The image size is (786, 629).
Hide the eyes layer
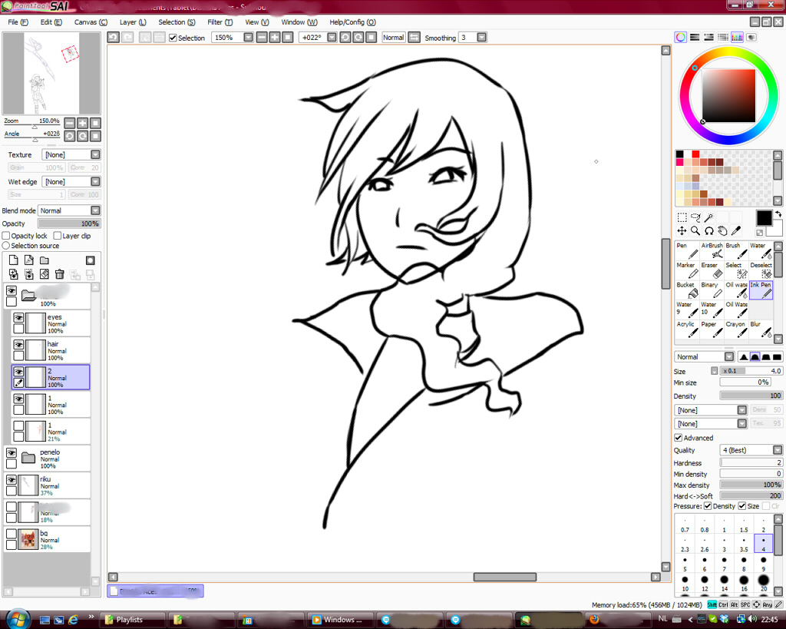(x=18, y=316)
